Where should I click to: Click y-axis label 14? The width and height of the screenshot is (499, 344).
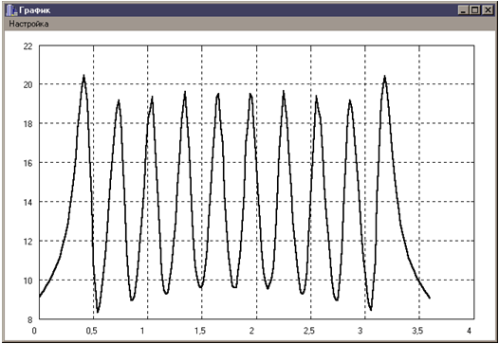click(28, 203)
